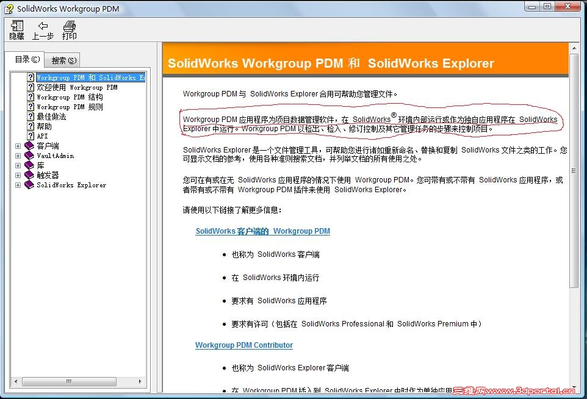Go back with the 上一步 arrow icon
The width and height of the screenshot is (587, 399).
click(43, 26)
